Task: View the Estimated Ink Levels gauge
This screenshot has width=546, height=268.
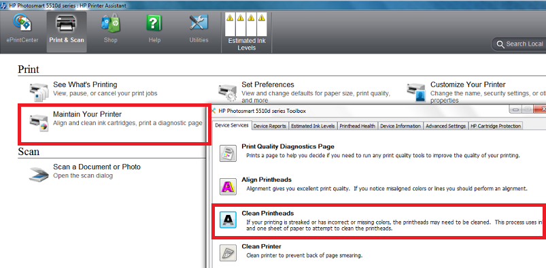Action: pos(246,24)
